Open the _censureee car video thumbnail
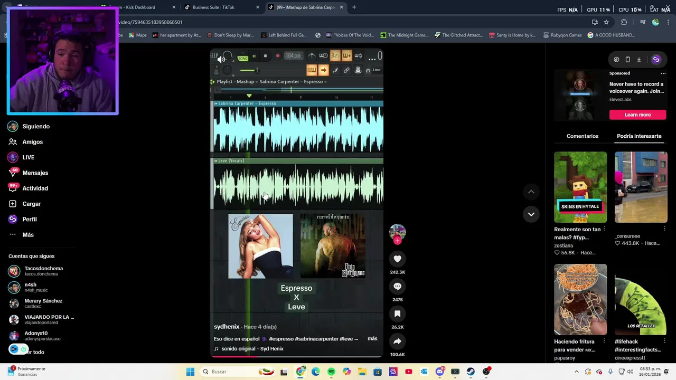The height and width of the screenshot is (380, 676). point(641,187)
